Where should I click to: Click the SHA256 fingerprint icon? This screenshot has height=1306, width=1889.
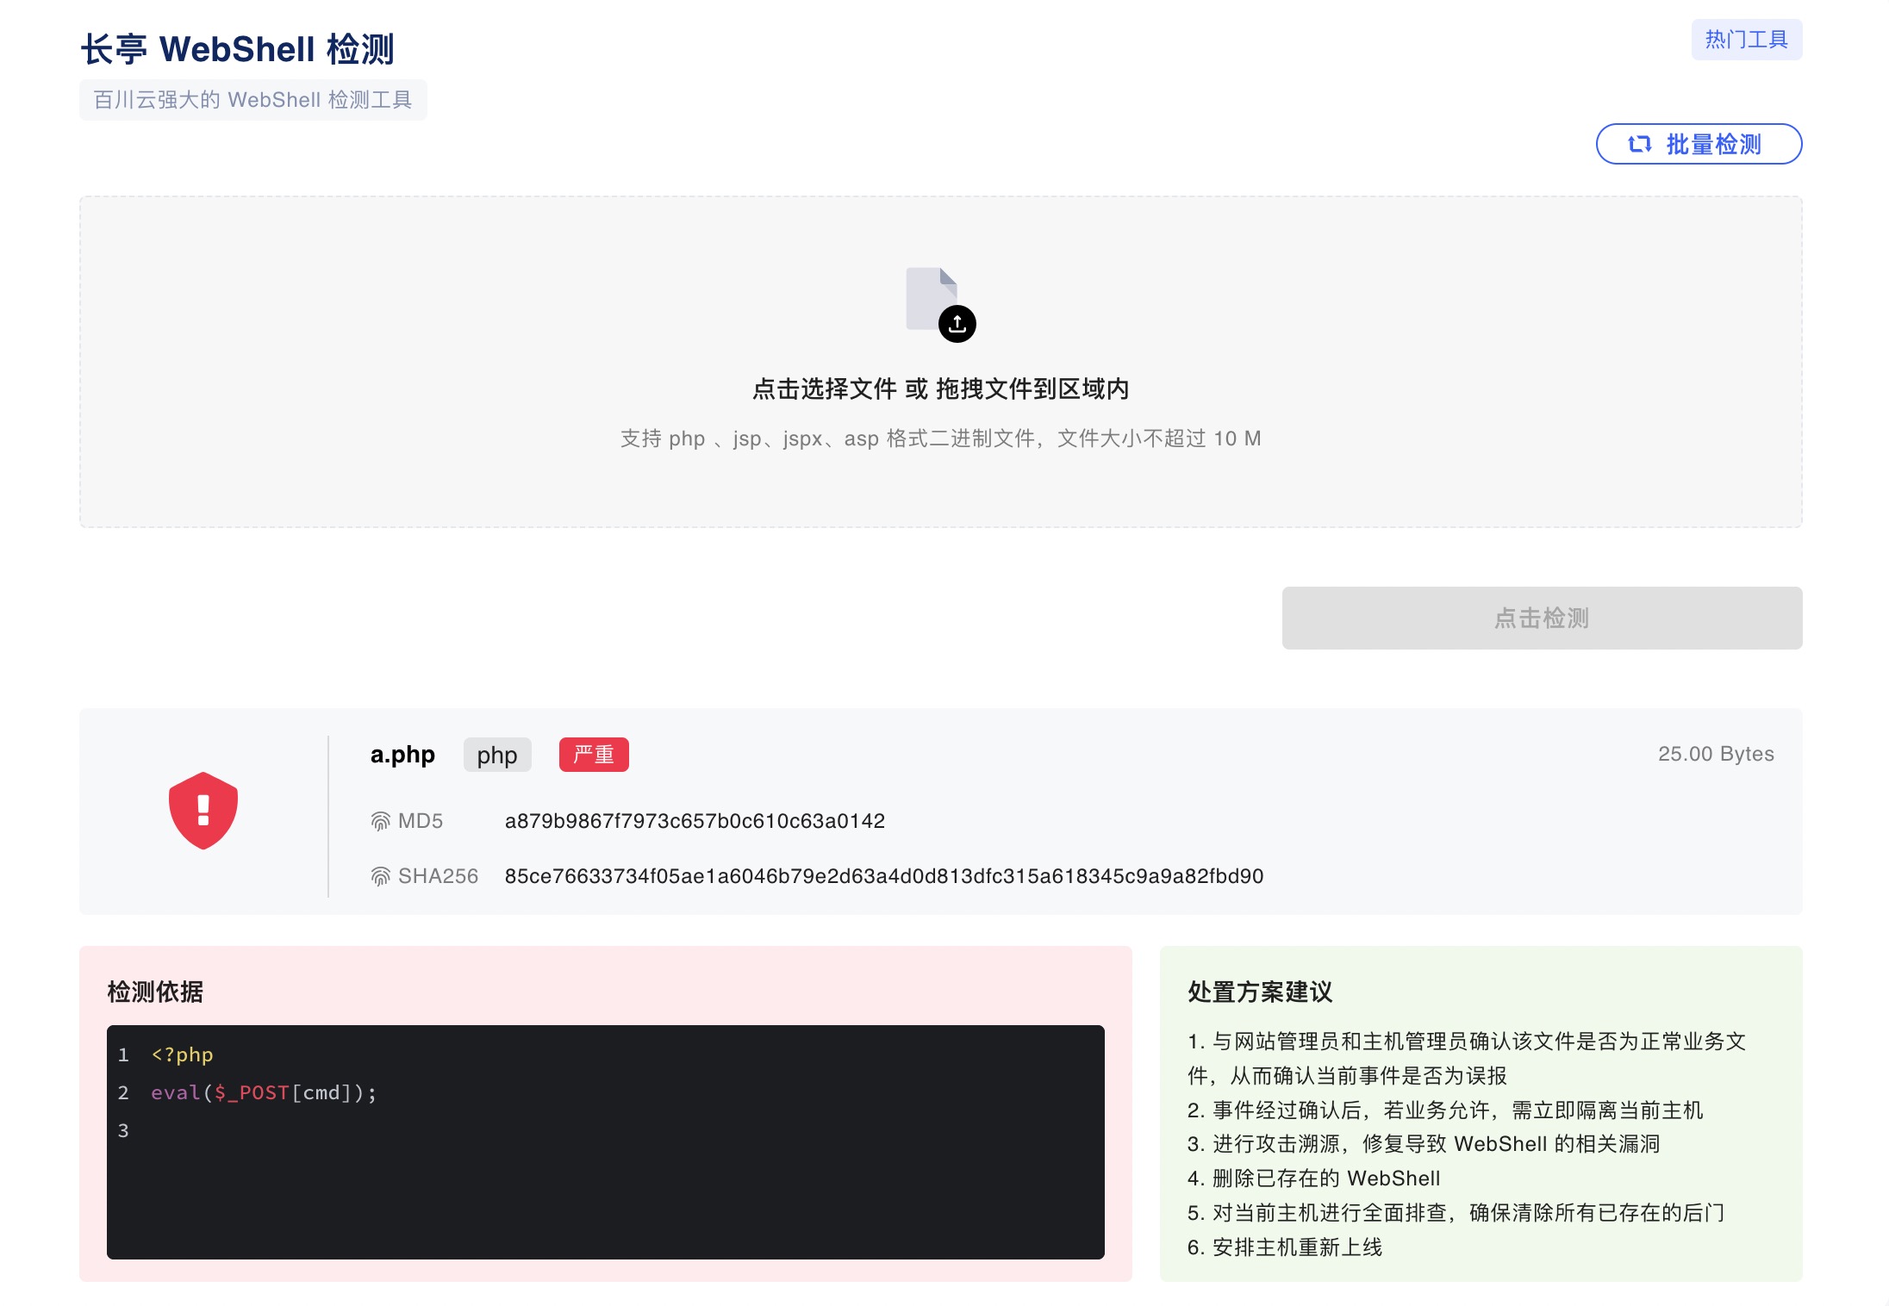pos(380,876)
